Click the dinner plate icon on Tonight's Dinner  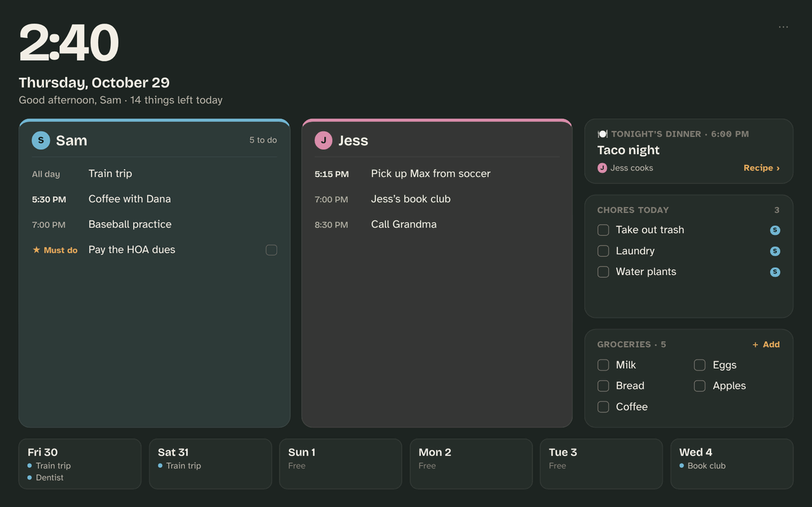tap(602, 134)
